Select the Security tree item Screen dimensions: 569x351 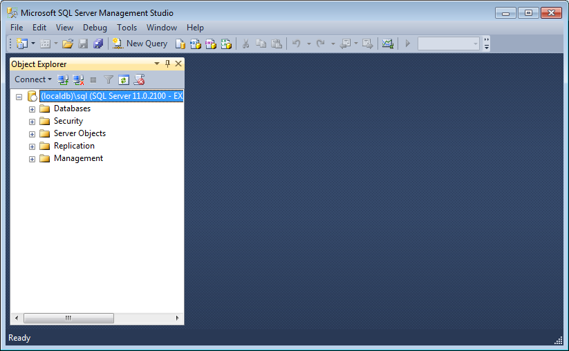(68, 121)
